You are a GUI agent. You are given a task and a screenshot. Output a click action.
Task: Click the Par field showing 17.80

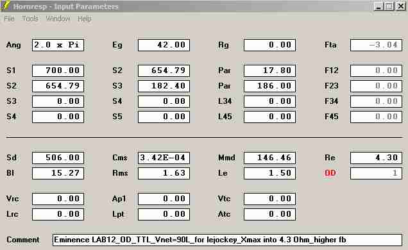(270, 71)
